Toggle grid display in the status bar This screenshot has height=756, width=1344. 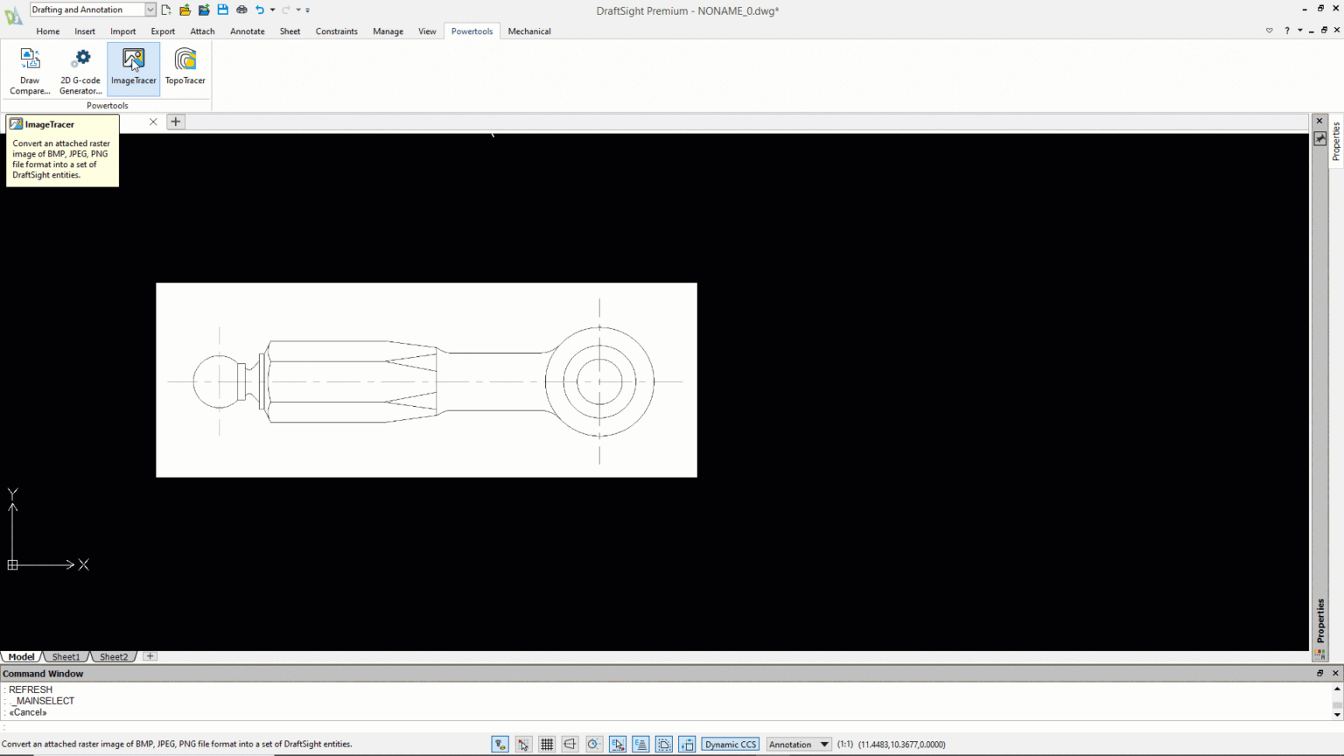[x=547, y=744]
